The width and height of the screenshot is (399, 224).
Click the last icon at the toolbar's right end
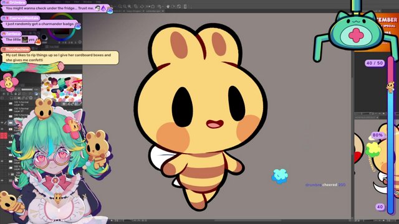pos(185,6)
